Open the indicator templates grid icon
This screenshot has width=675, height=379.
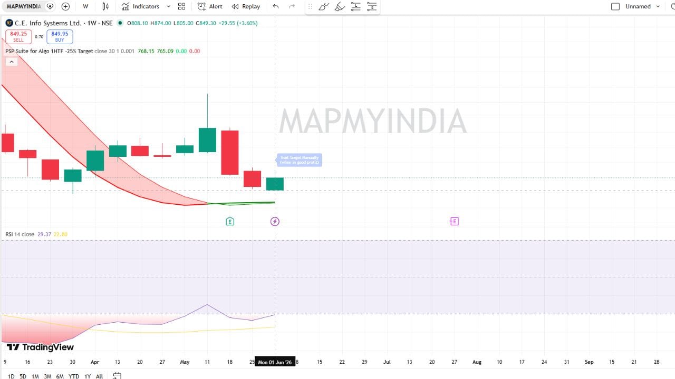click(x=181, y=6)
